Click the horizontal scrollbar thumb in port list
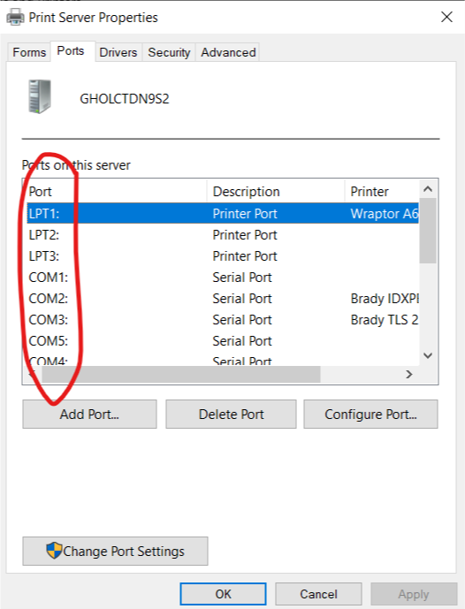This screenshot has height=609, width=465. click(x=181, y=374)
